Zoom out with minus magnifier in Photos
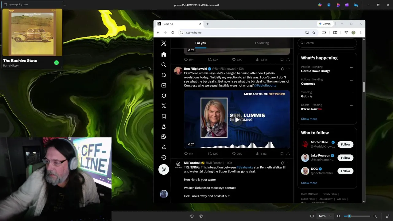 pyautogui.click(x=339, y=216)
